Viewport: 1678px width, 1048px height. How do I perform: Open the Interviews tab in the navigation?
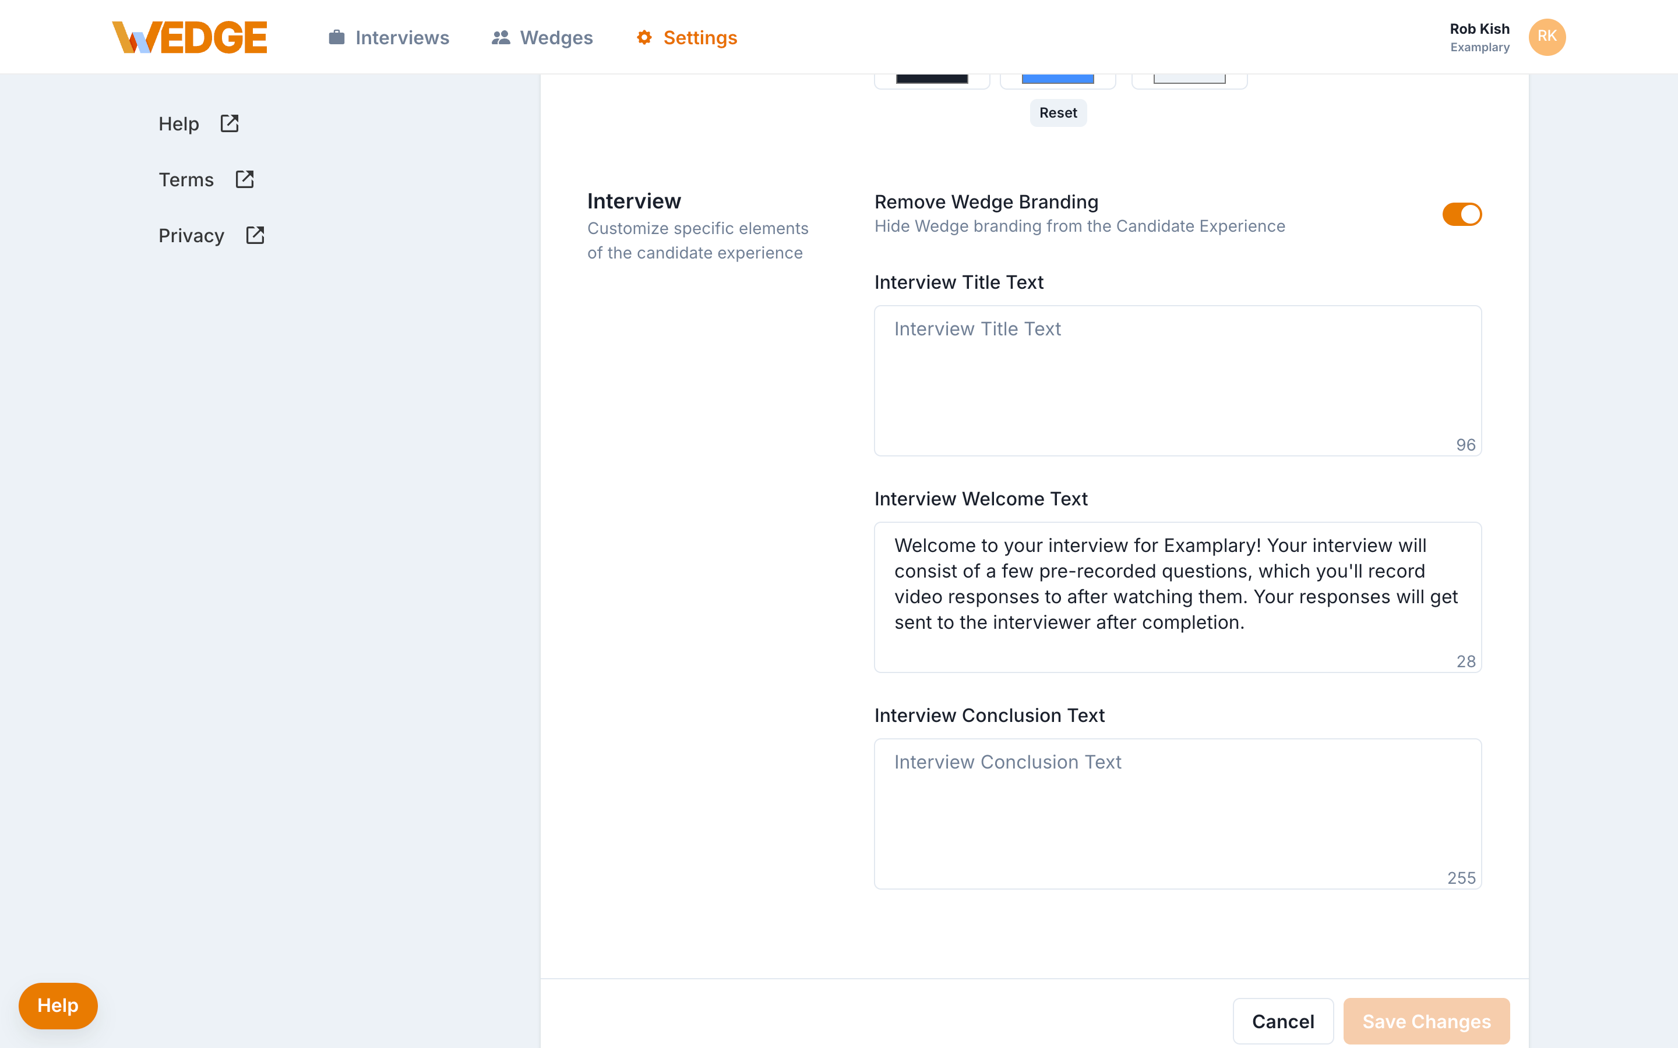402,37
